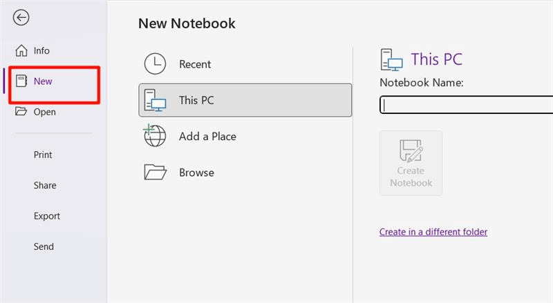The height and width of the screenshot is (303, 553).
Task: Choose the Add a Place label
Action: pos(208,137)
